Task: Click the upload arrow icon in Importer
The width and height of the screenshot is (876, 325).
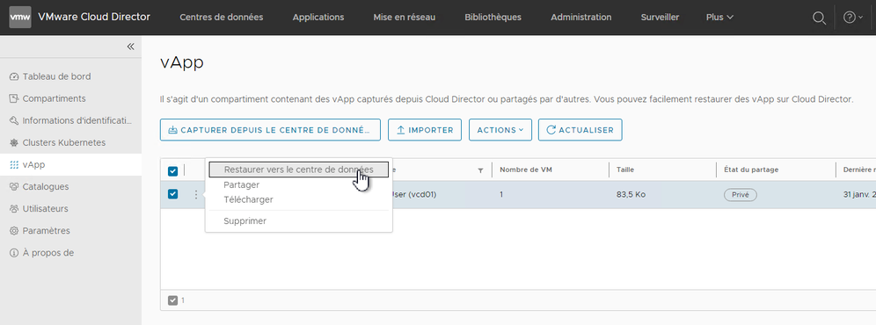Action: pos(400,129)
